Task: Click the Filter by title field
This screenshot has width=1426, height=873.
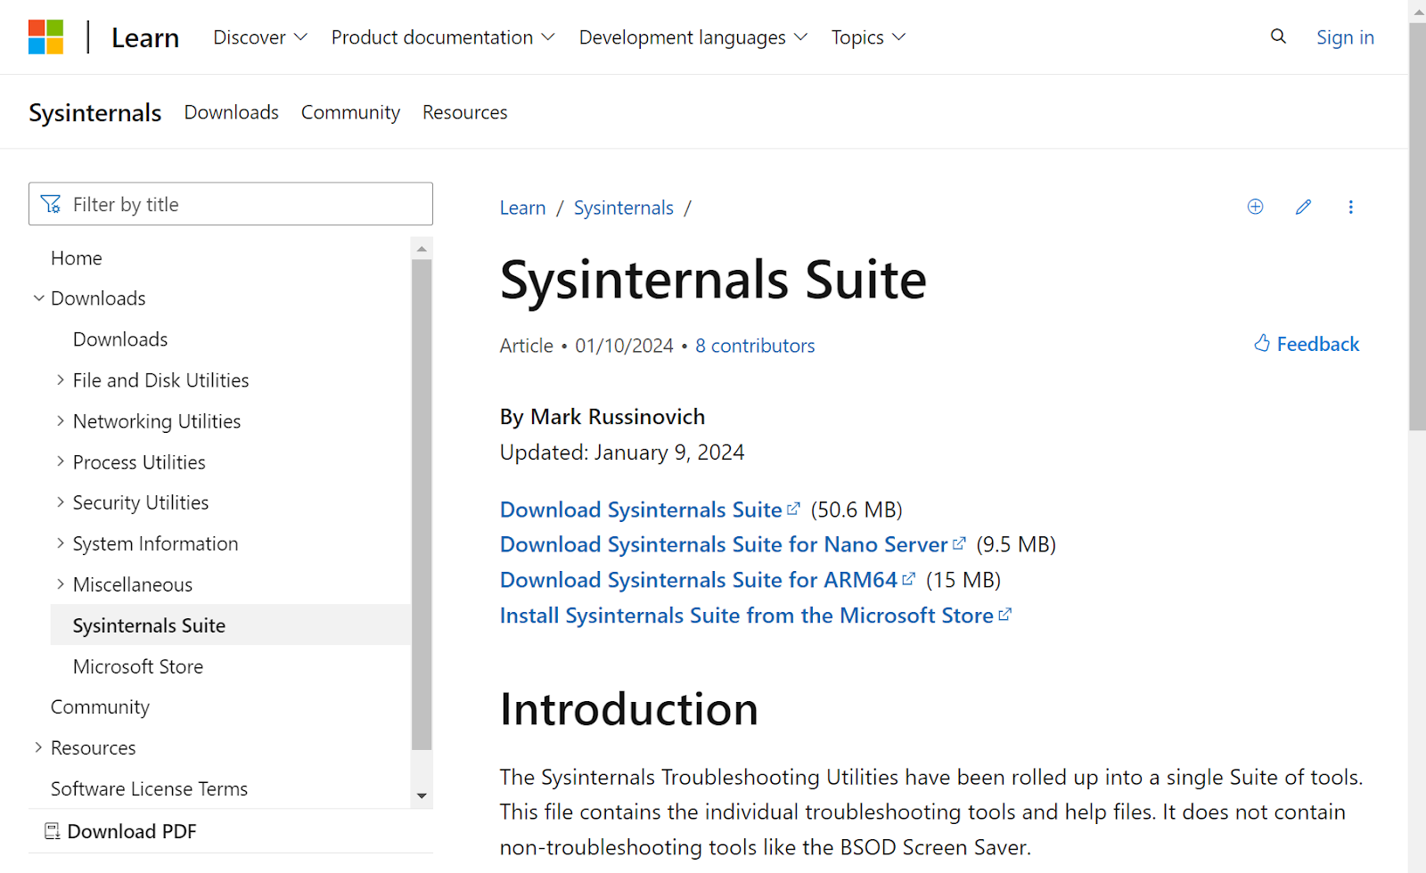Action: tap(231, 204)
